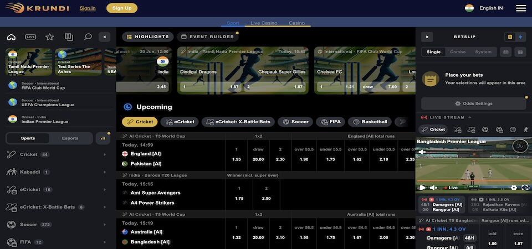Screen dimensions: 532x249
Task: Pick Dindigul Dragons odds 1.87
Action: click(x=211, y=87)
